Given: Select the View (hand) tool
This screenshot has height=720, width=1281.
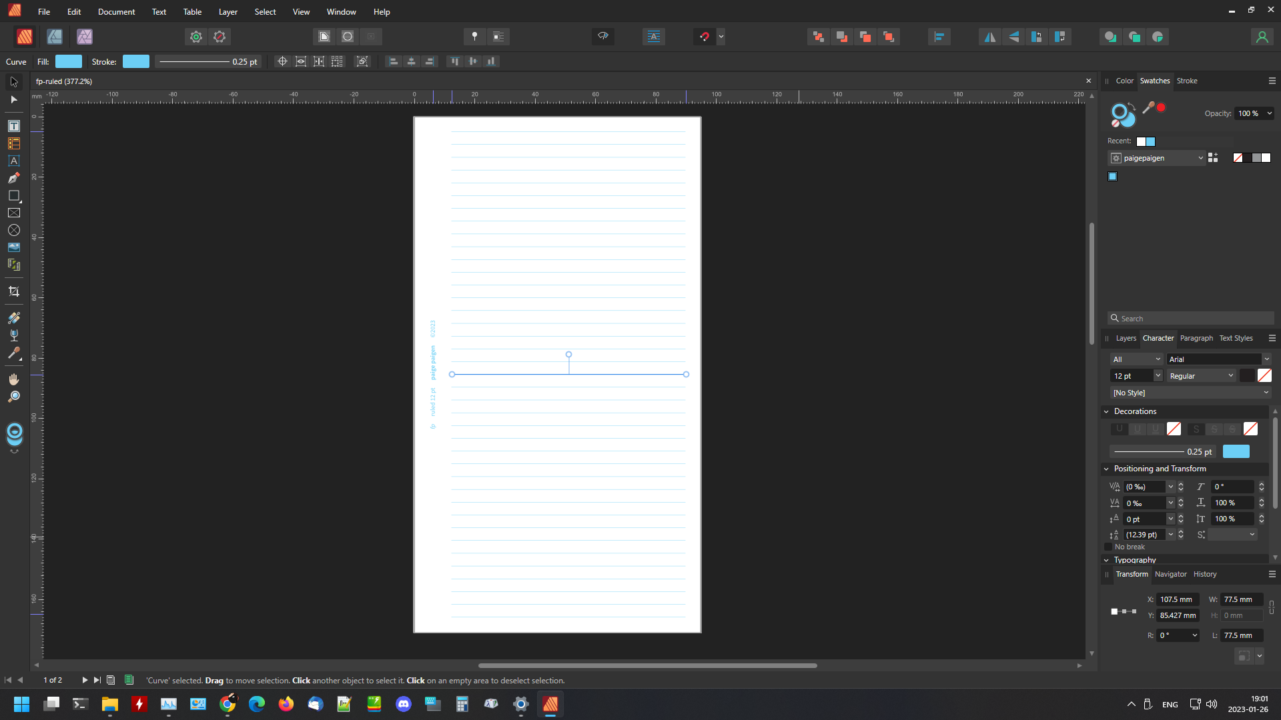Looking at the screenshot, I should (x=13, y=379).
